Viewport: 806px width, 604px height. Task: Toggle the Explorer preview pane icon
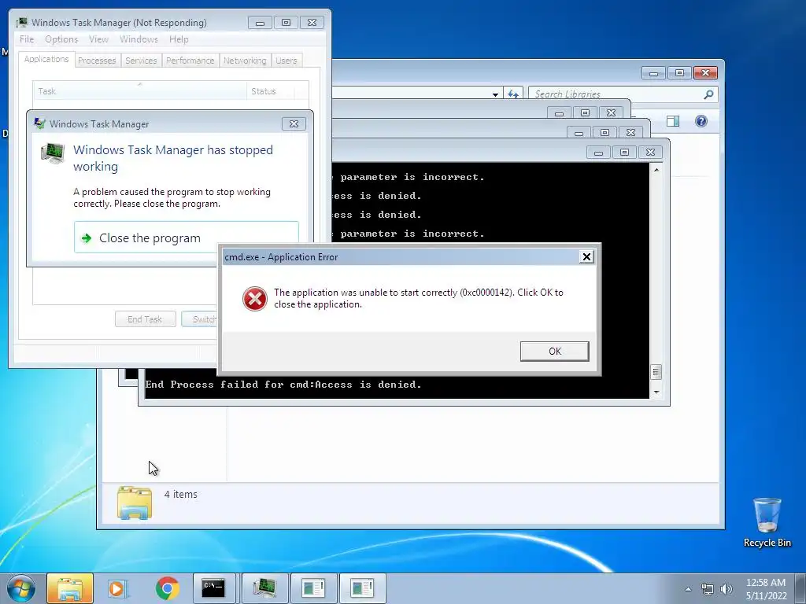pyautogui.click(x=673, y=121)
